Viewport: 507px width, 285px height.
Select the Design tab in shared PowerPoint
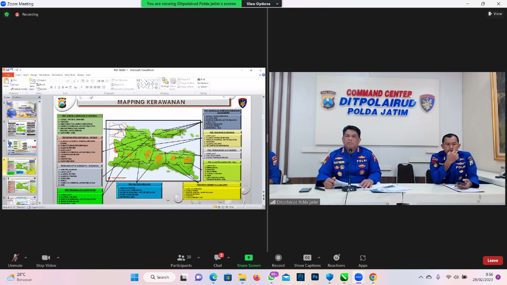pyautogui.click(x=34, y=75)
